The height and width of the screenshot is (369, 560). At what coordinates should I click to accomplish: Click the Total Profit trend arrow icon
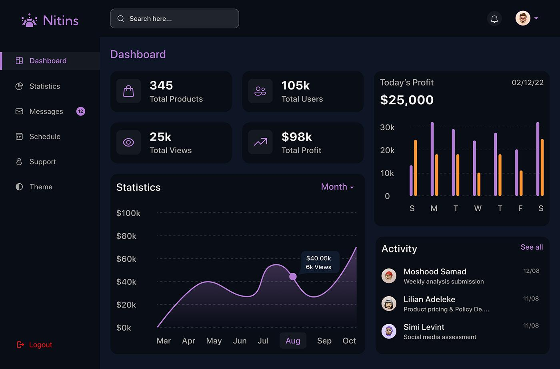click(x=260, y=142)
